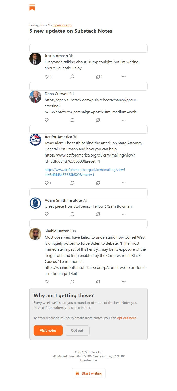Open more options for Shahid Buttar's note
Viewport: 177px width, 391px height.
tap(124, 281)
